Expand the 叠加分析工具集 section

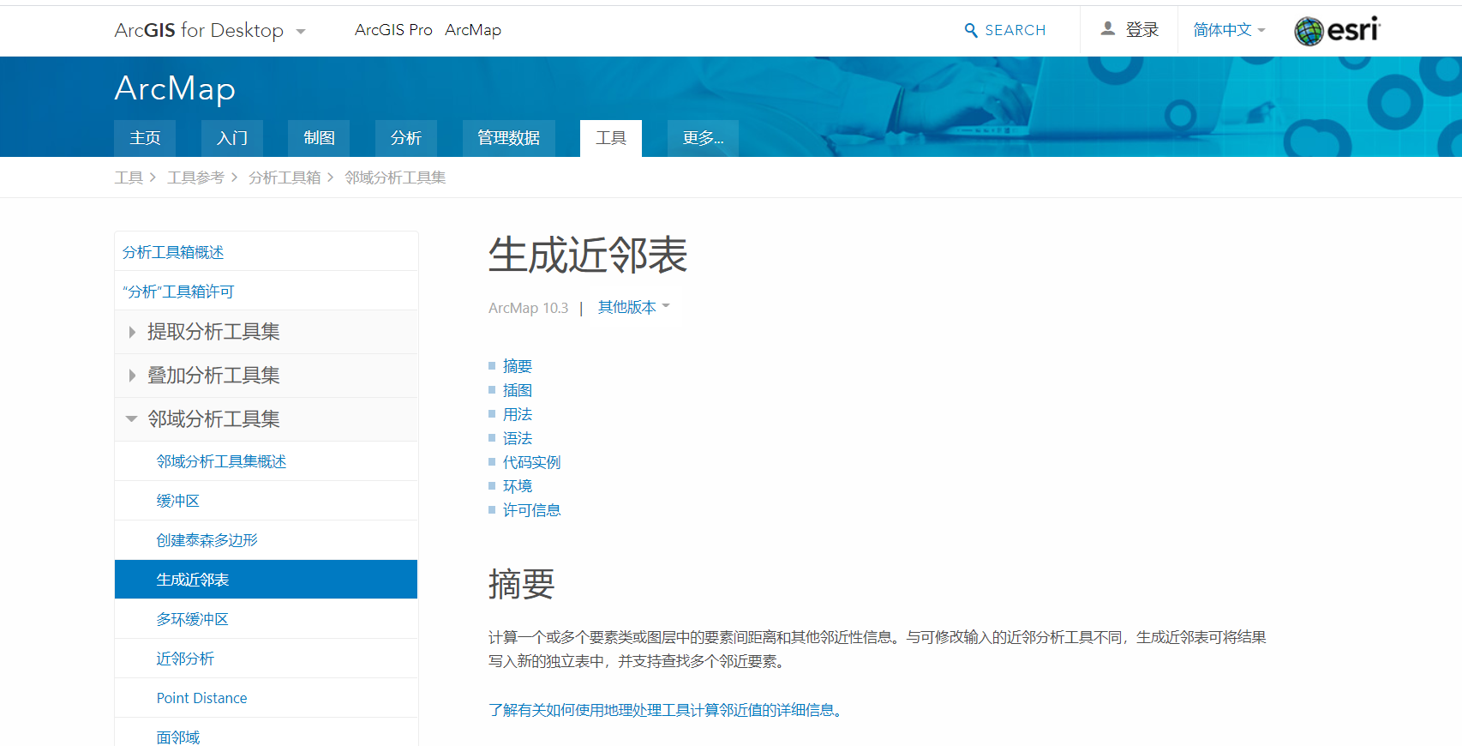[x=267, y=376]
